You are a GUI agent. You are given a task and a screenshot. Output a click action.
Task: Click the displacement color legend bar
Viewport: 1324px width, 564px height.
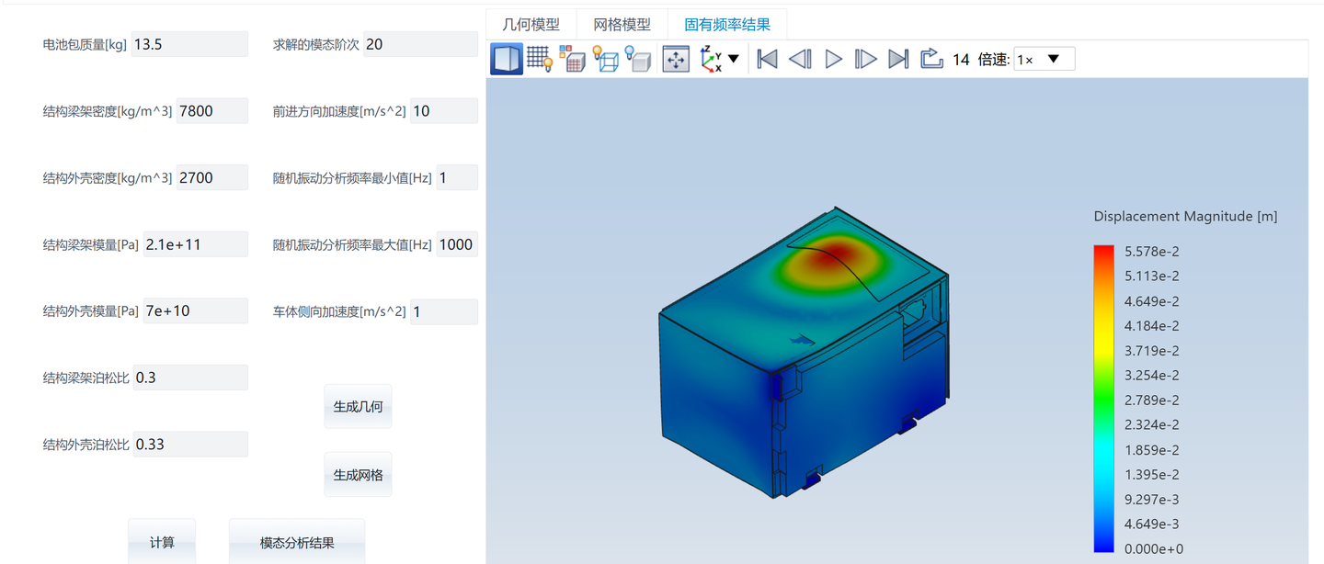click(x=1103, y=399)
